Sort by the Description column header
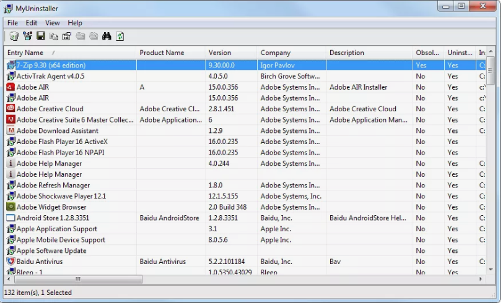The width and height of the screenshot is (503, 303). pos(369,53)
